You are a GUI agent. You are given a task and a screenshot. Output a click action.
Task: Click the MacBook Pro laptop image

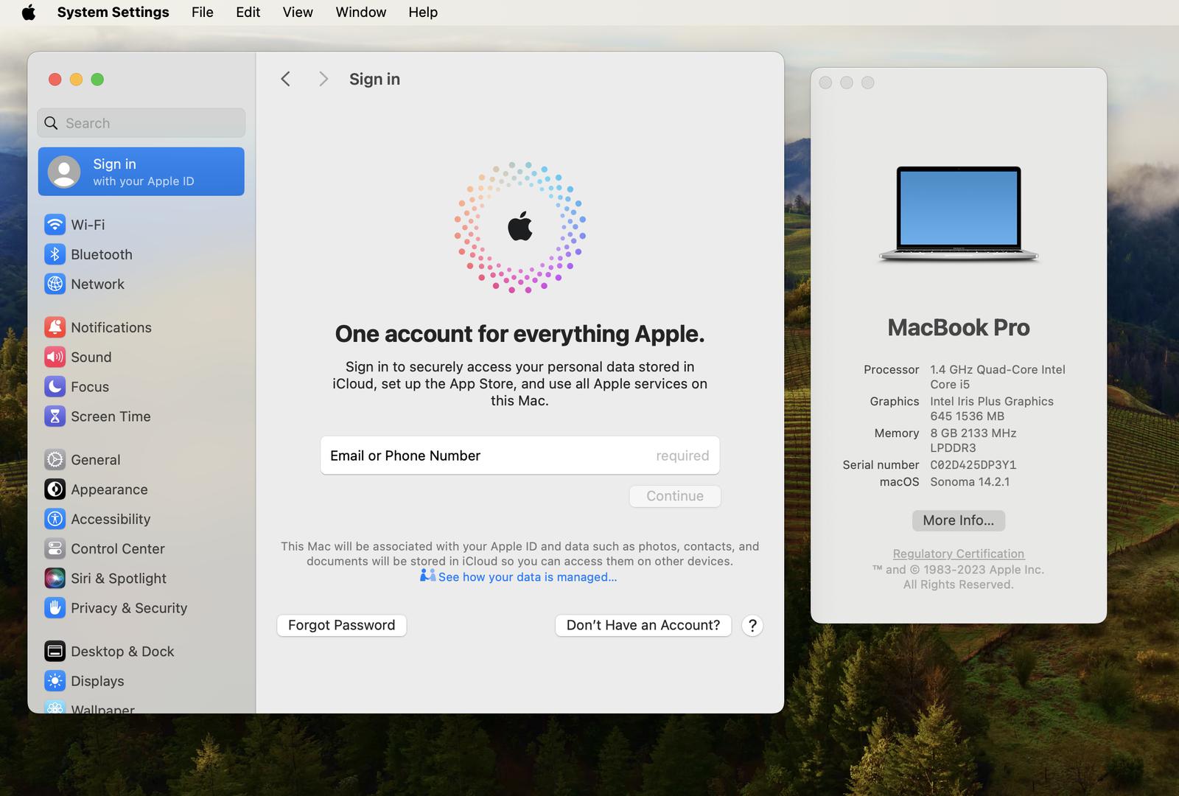(959, 214)
